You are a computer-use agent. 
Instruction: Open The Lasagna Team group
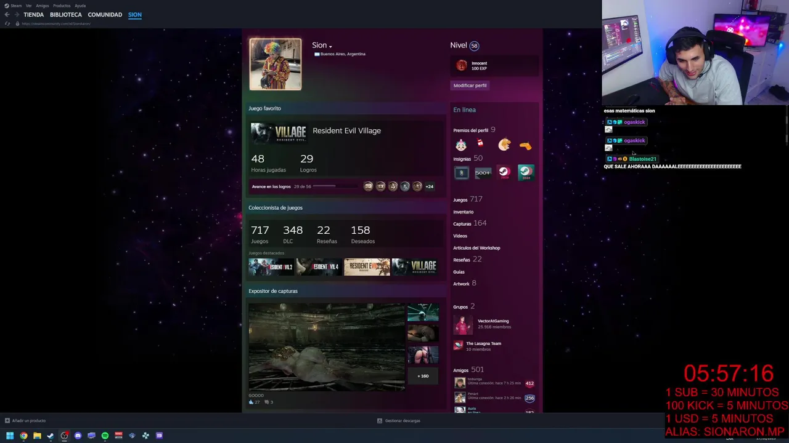(483, 343)
